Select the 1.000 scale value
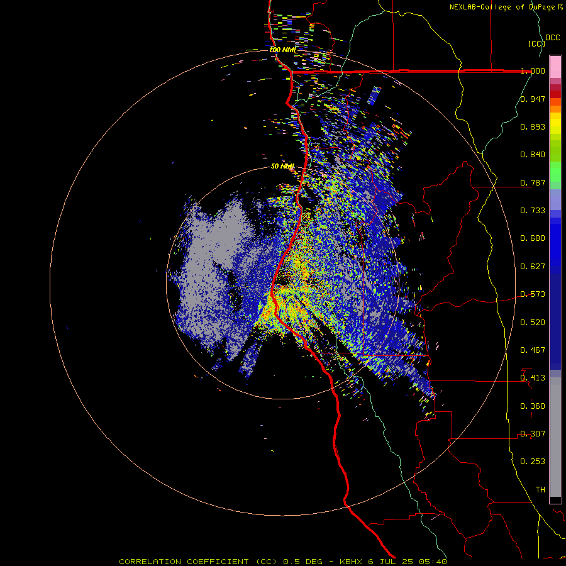The width and height of the screenshot is (566, 566). coord(533,70)
